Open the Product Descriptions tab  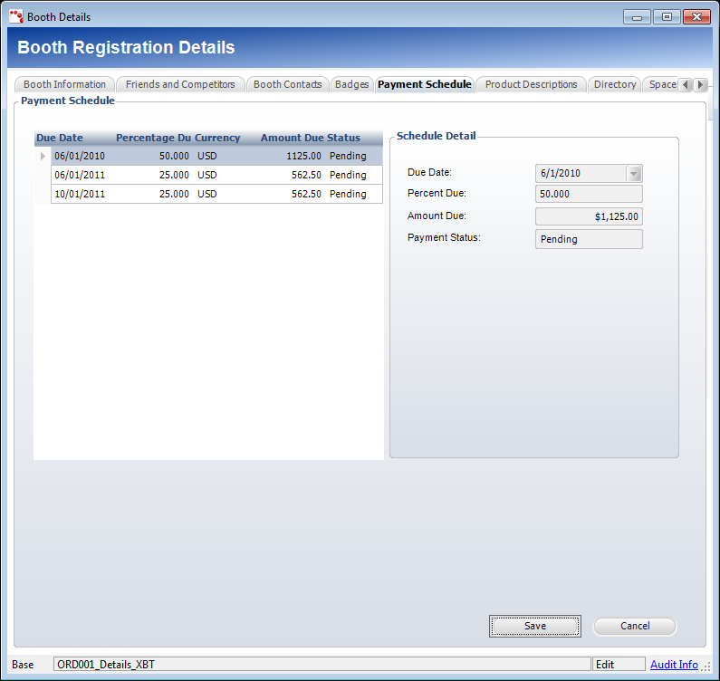[x=531, y=84]
